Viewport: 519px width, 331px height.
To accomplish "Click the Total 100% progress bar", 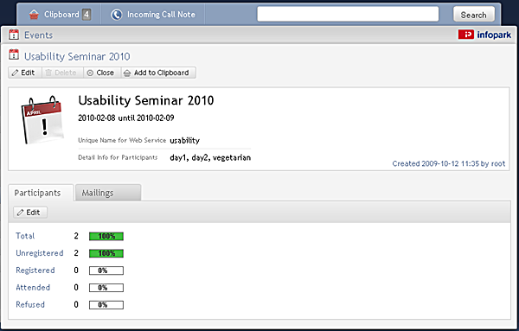I will tap(106, 236).
